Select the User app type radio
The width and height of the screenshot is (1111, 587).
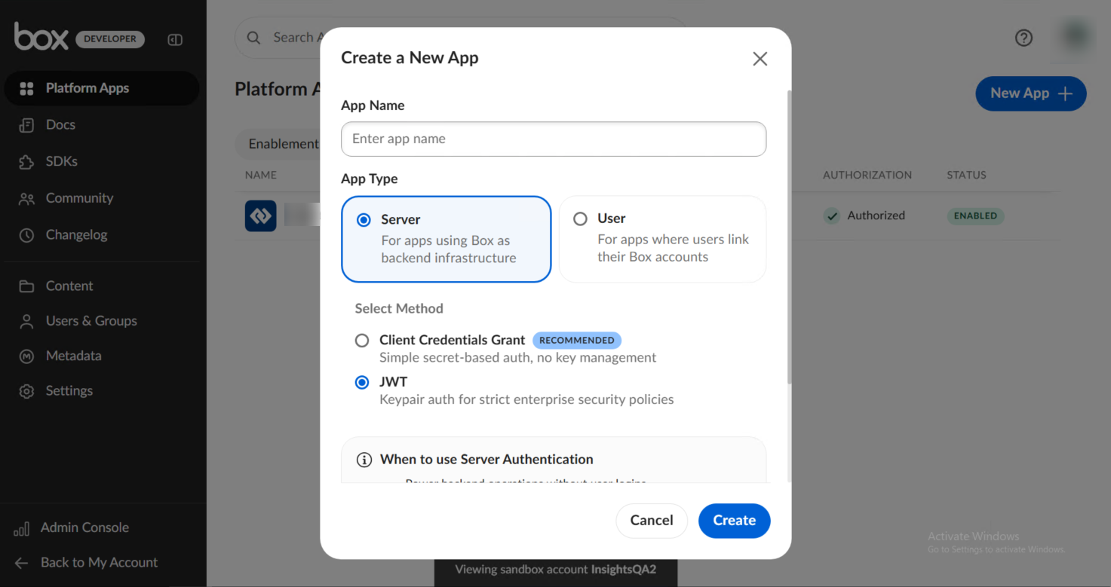pos(580,219)
